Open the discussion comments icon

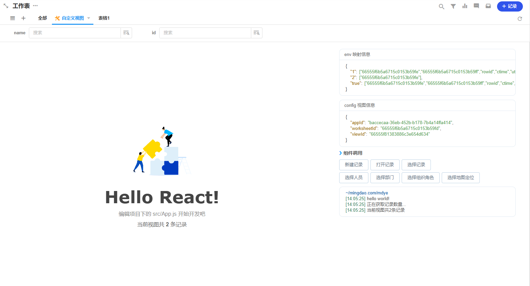click(x=476, y=6)
